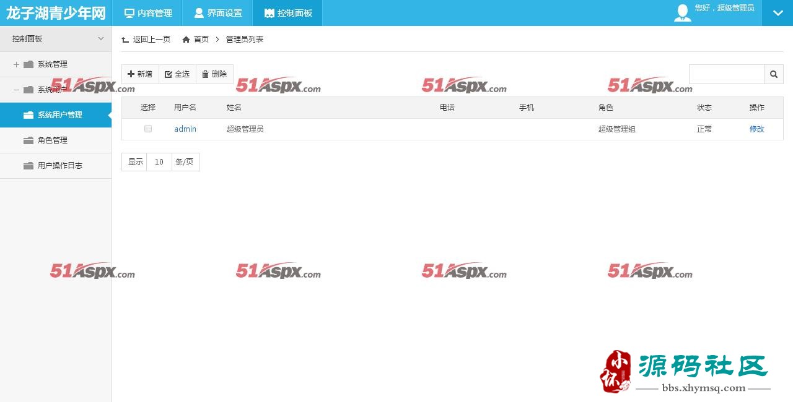Open the 界面设置 tab
The width and height of the screenshot is (793, 402).
point(217,13)
